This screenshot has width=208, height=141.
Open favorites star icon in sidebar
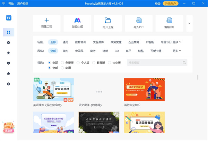click(x=8, y=53)
